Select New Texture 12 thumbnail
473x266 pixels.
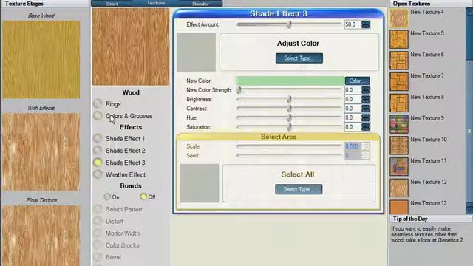point(399,188)
